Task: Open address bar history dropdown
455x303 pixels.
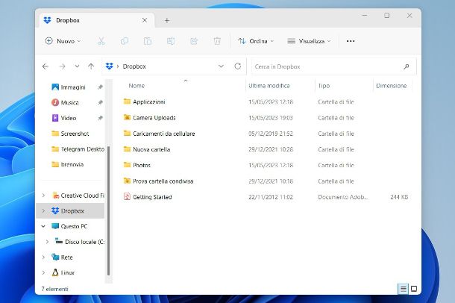Action: (221, 66)
